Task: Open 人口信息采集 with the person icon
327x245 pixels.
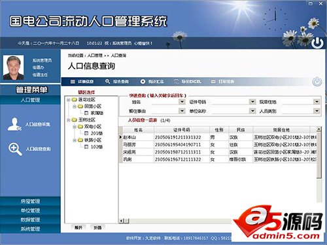Action: coord(29,124)
